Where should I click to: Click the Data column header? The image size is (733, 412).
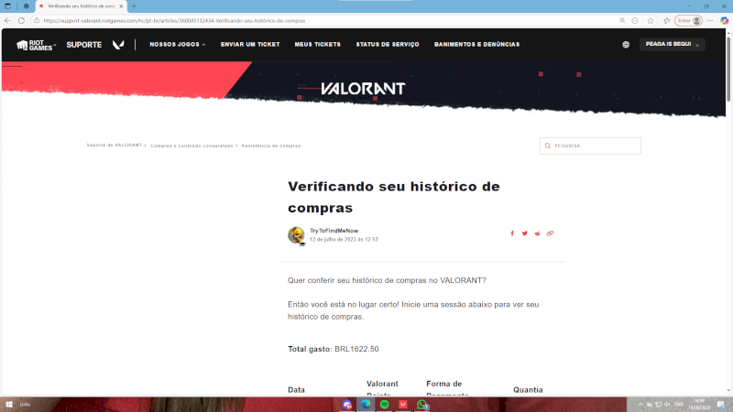click(x=296, y=390)
